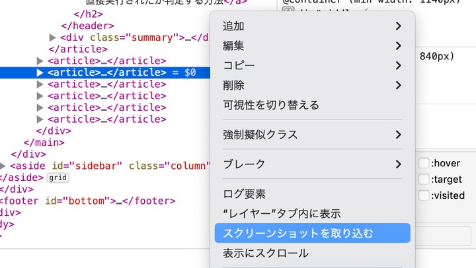Choose "レイヤー"タブ内に表示 menu entry
This screenshot has height=268, width=476.
tap(312, 214)
